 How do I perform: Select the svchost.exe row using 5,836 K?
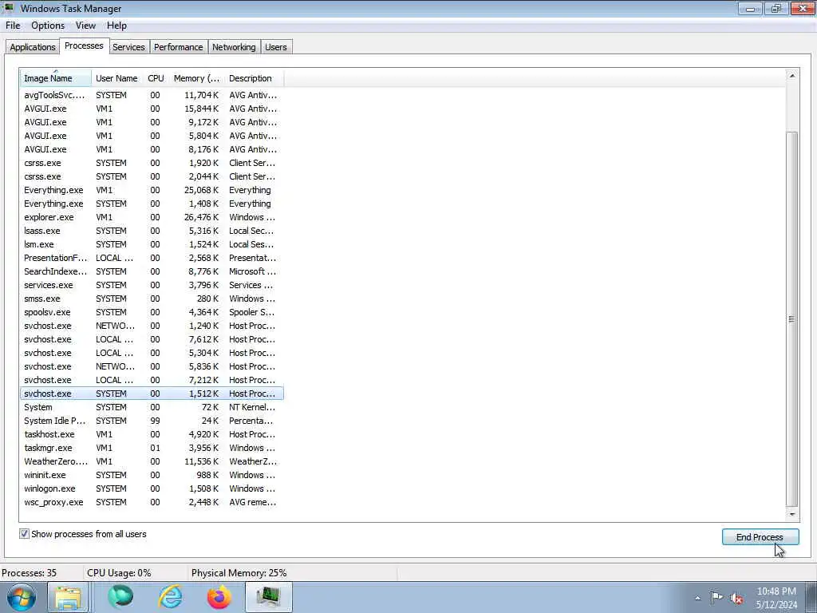[x=152, y=366]
